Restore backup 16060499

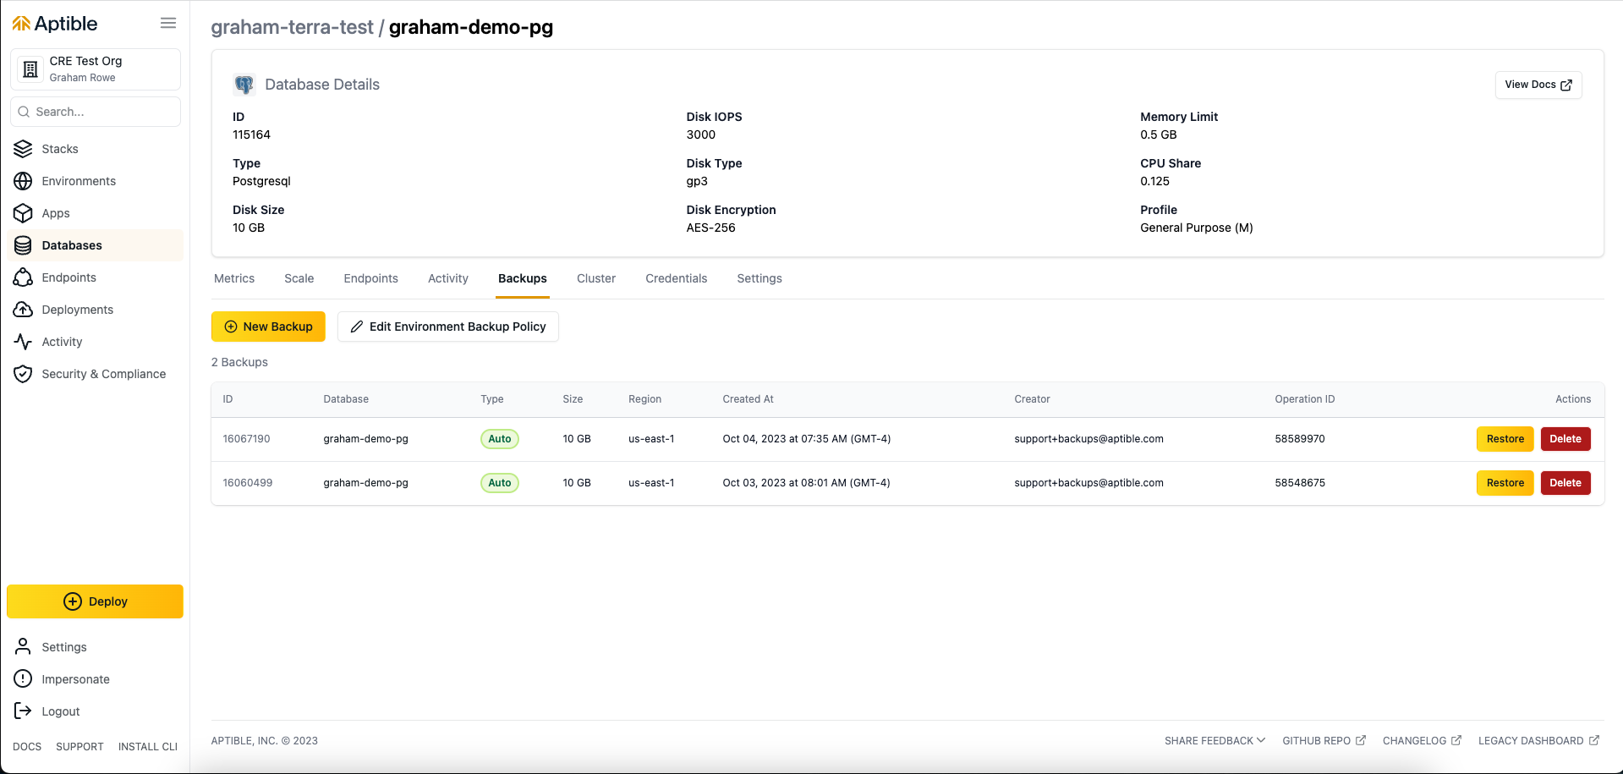pos(1505,483)
